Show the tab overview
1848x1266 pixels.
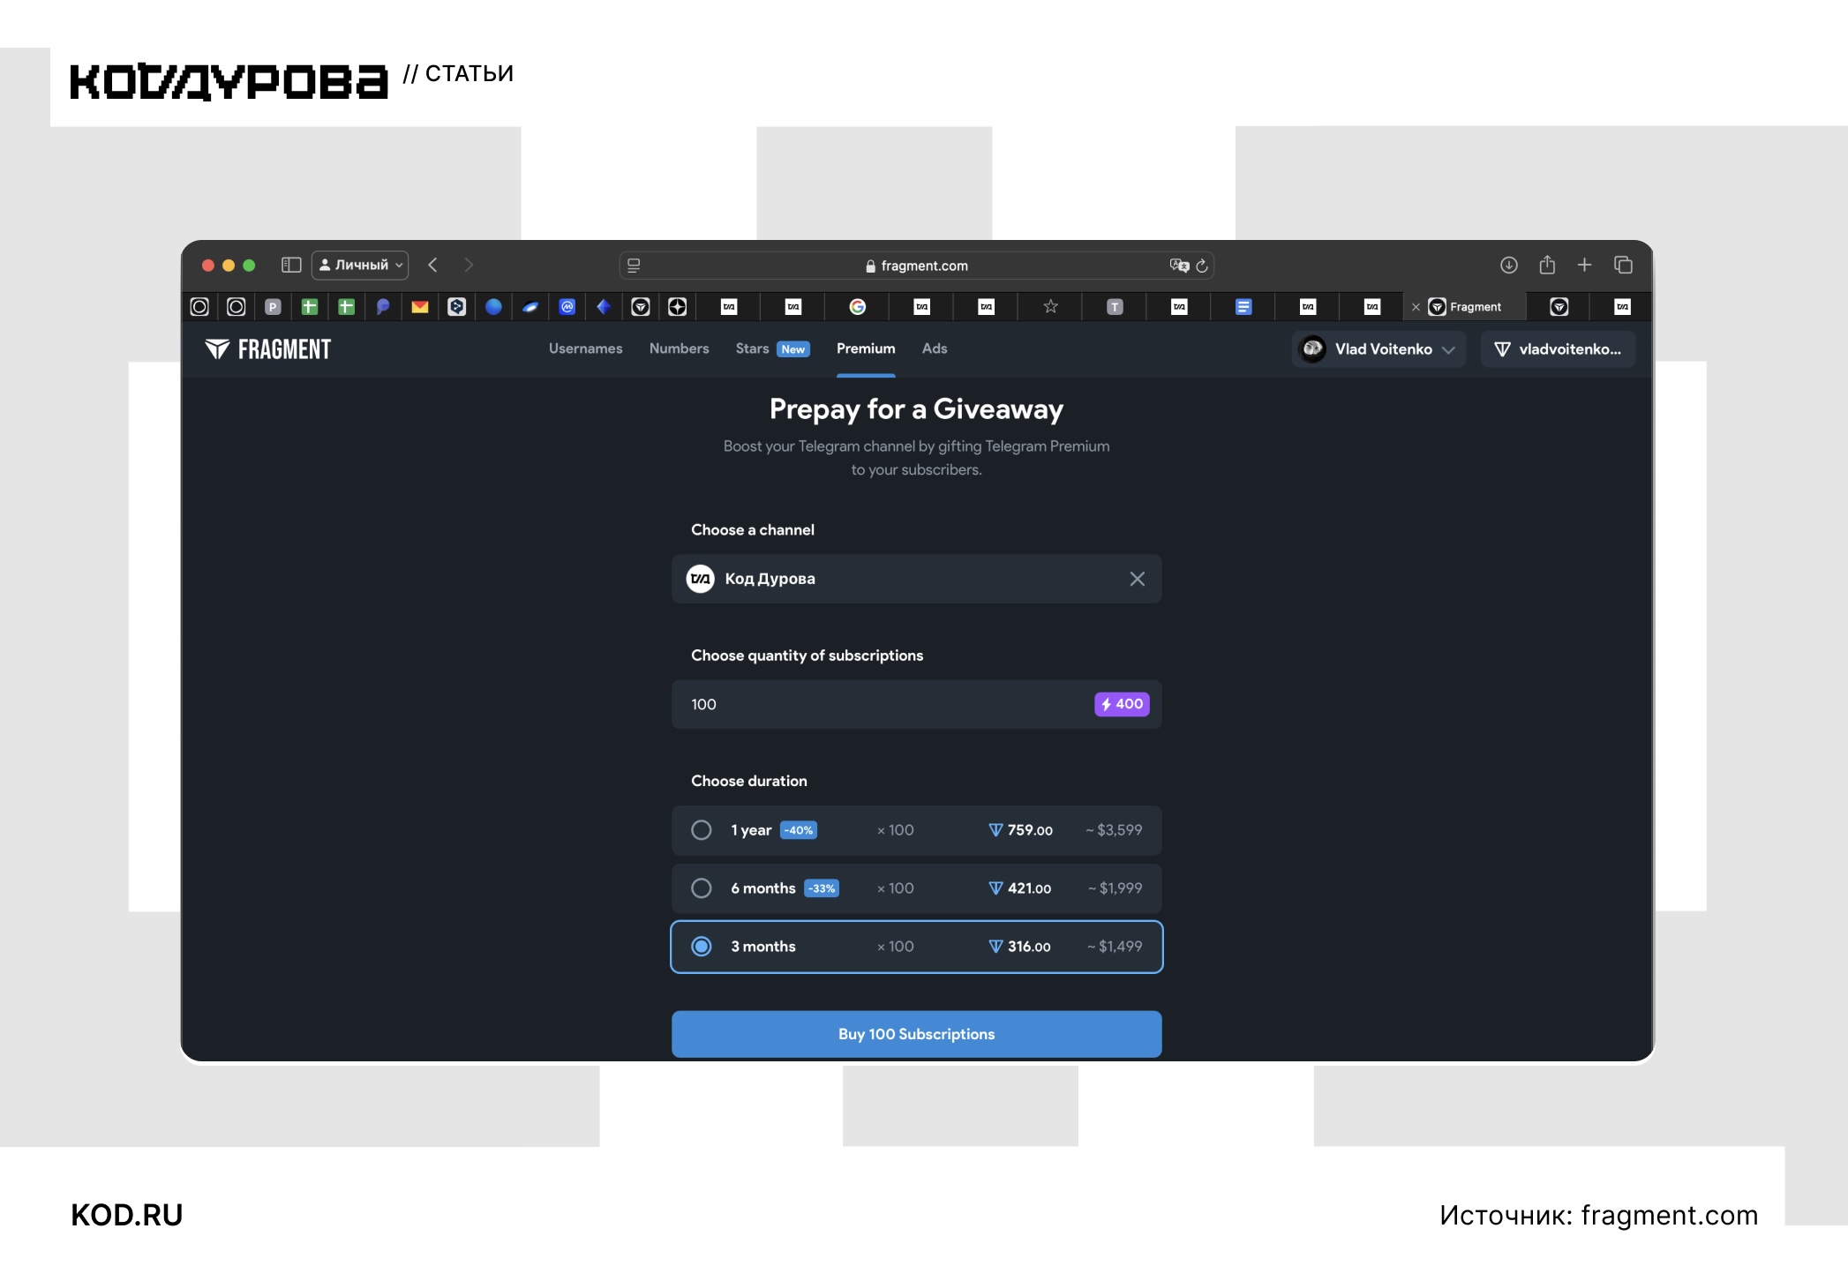[1623, 265]
